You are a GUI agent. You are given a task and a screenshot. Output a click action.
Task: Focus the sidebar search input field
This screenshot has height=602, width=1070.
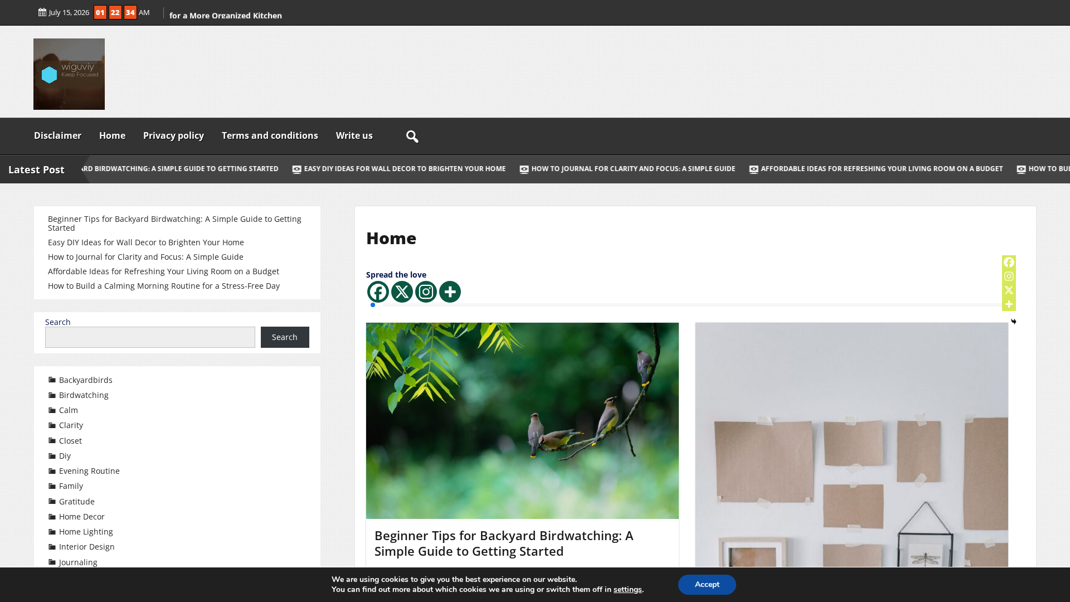(x=150, y=337)
